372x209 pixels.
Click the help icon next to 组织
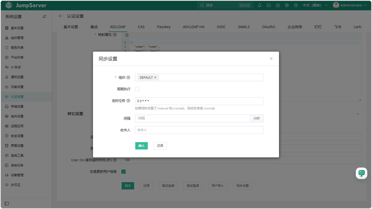click(x=128, y=78)
